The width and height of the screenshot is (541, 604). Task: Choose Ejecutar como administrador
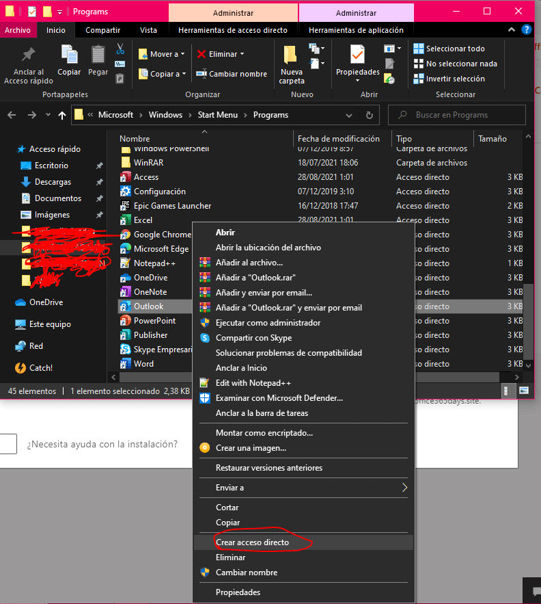(x=268, y=323)
